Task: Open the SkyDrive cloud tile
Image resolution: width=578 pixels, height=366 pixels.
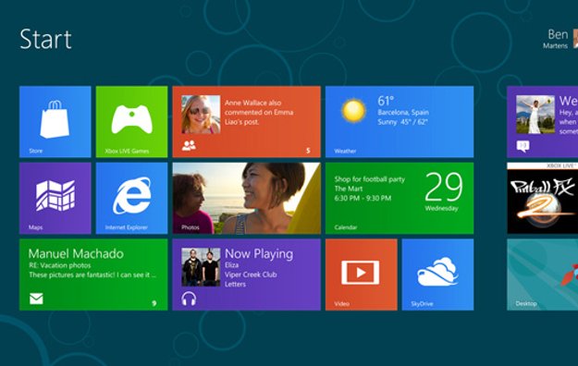Action: [x=437, y=274]
